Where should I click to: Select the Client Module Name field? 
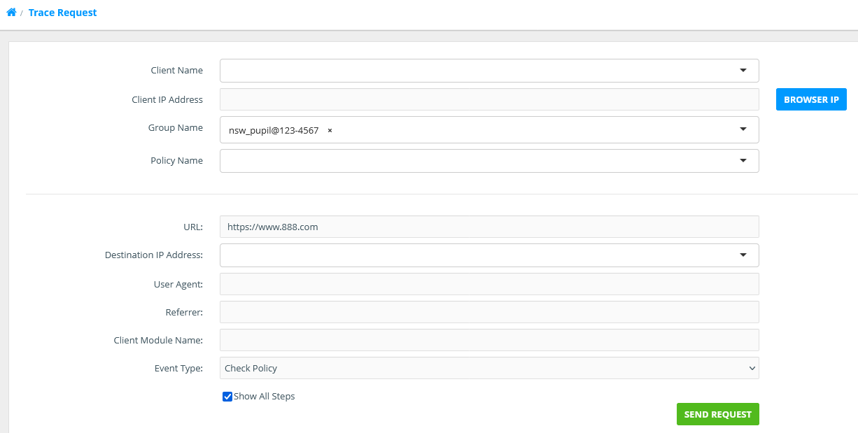[x=489, y=340]
